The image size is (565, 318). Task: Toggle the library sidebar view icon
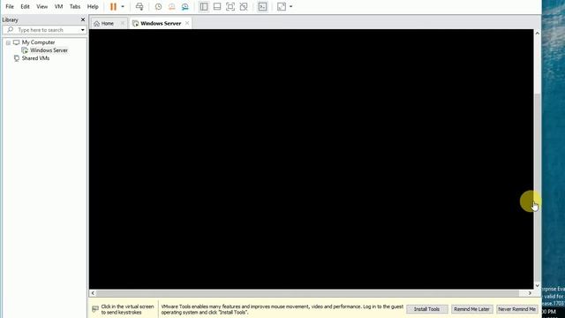[204, 6]
